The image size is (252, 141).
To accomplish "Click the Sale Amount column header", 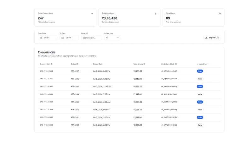I will (x=139, y=64).
